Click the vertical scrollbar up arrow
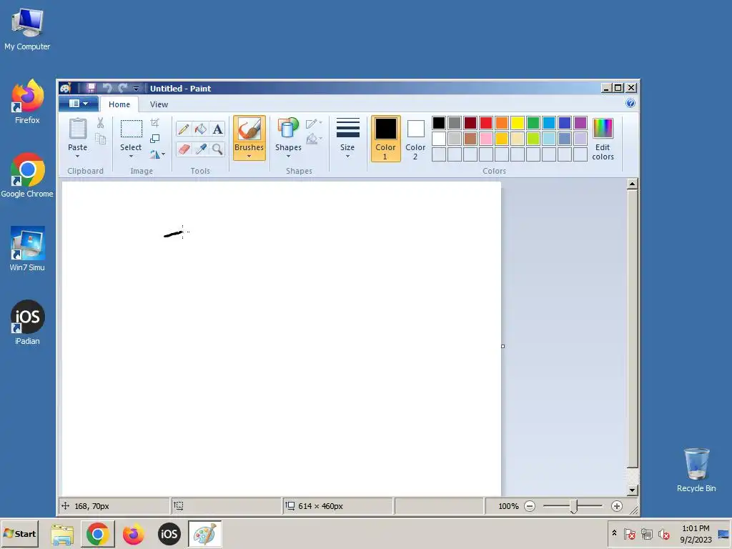Screen dimensions: 732x549 (632, 184)
